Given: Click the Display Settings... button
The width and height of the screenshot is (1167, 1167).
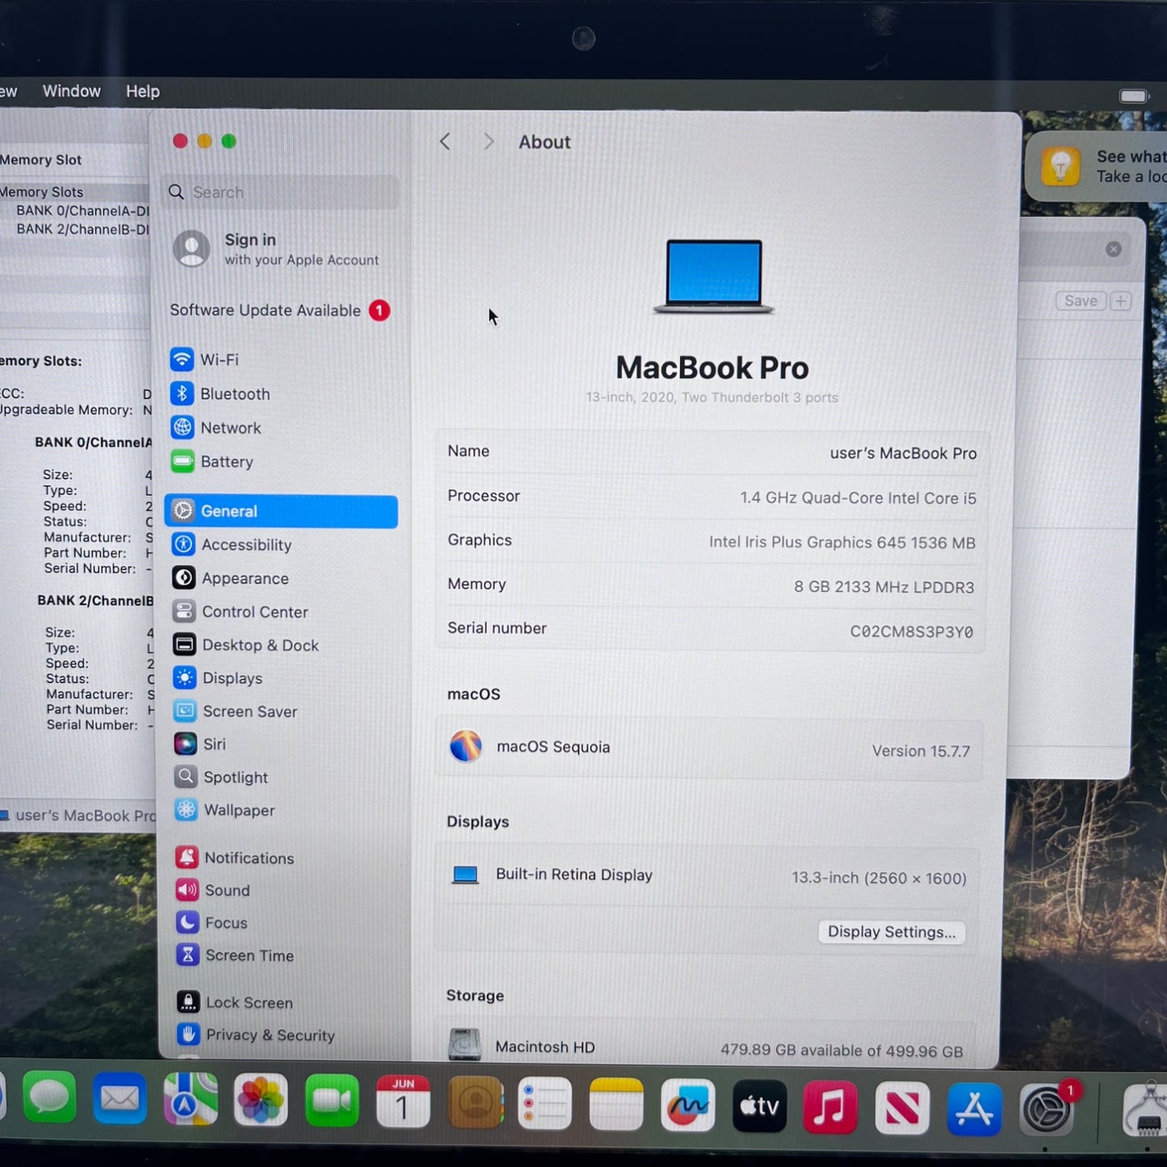Looking at the screenshot, I should click(892, 932).
